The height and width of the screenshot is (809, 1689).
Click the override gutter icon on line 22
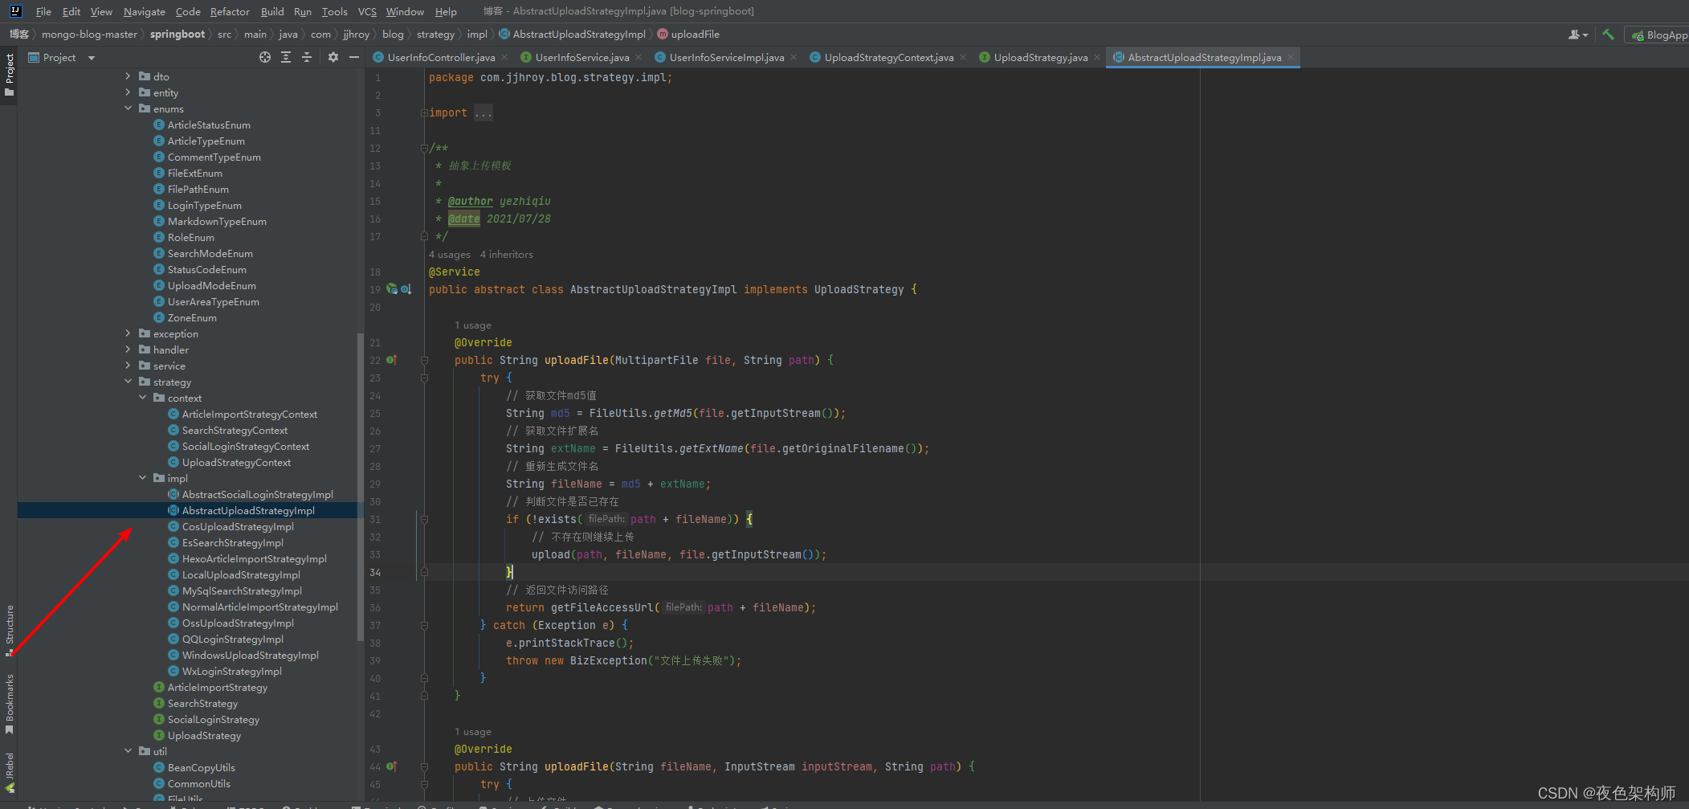(392, 360)
